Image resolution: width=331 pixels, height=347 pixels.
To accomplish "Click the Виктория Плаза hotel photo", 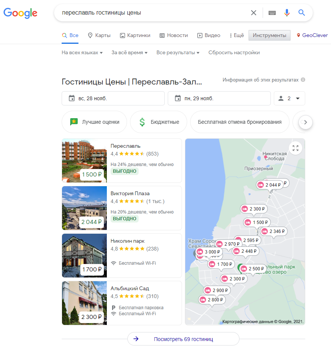I will point(84,208).
